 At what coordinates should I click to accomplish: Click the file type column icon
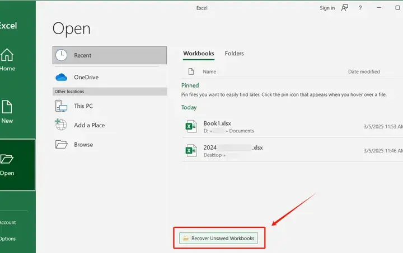191,71
